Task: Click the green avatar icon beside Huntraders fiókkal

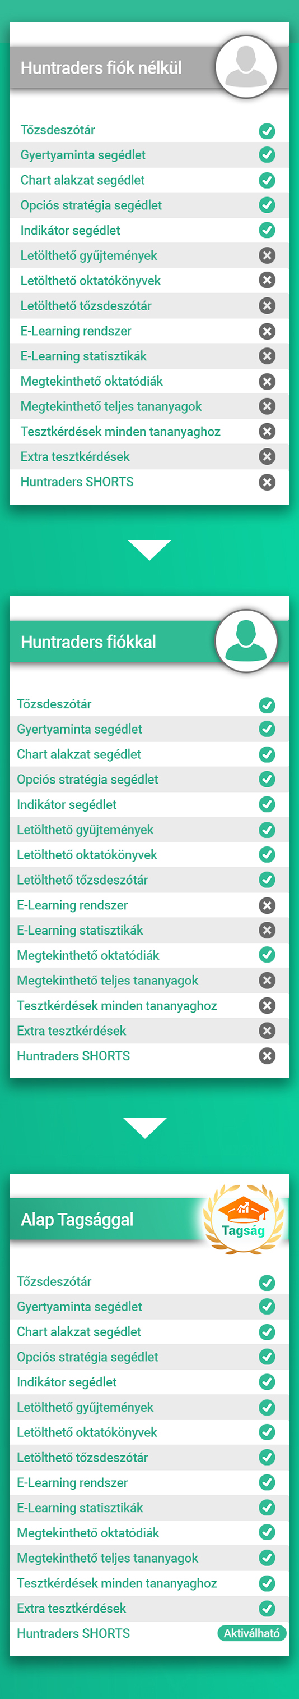Action: (246, 641)
